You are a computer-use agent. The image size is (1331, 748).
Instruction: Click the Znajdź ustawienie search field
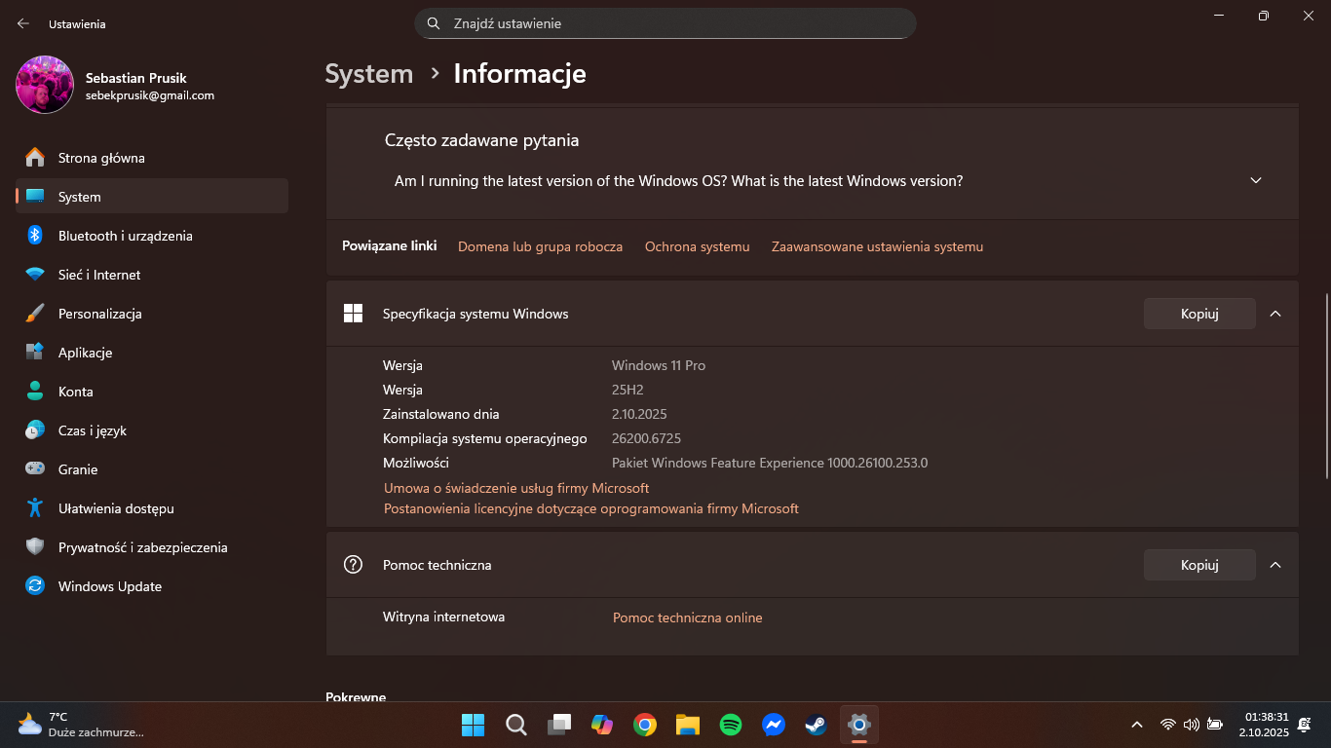(x=665, y=23)
